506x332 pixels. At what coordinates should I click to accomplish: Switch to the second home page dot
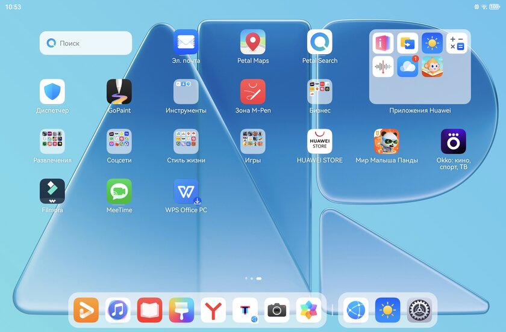point(252,278)
